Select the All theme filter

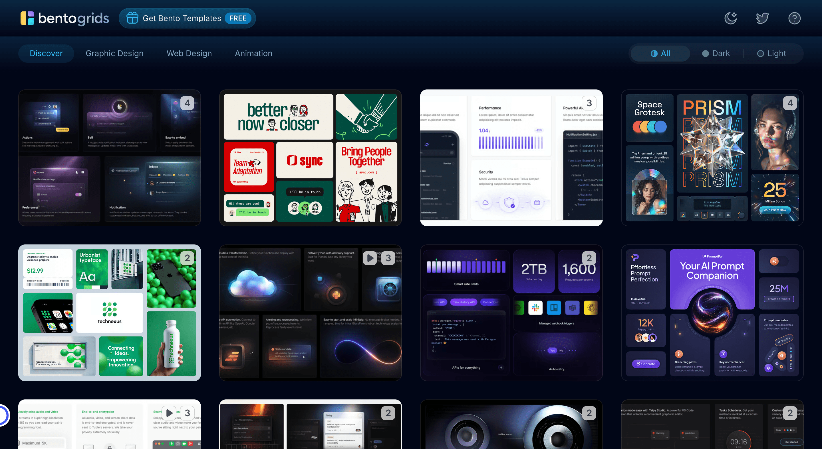coord(660,54)
